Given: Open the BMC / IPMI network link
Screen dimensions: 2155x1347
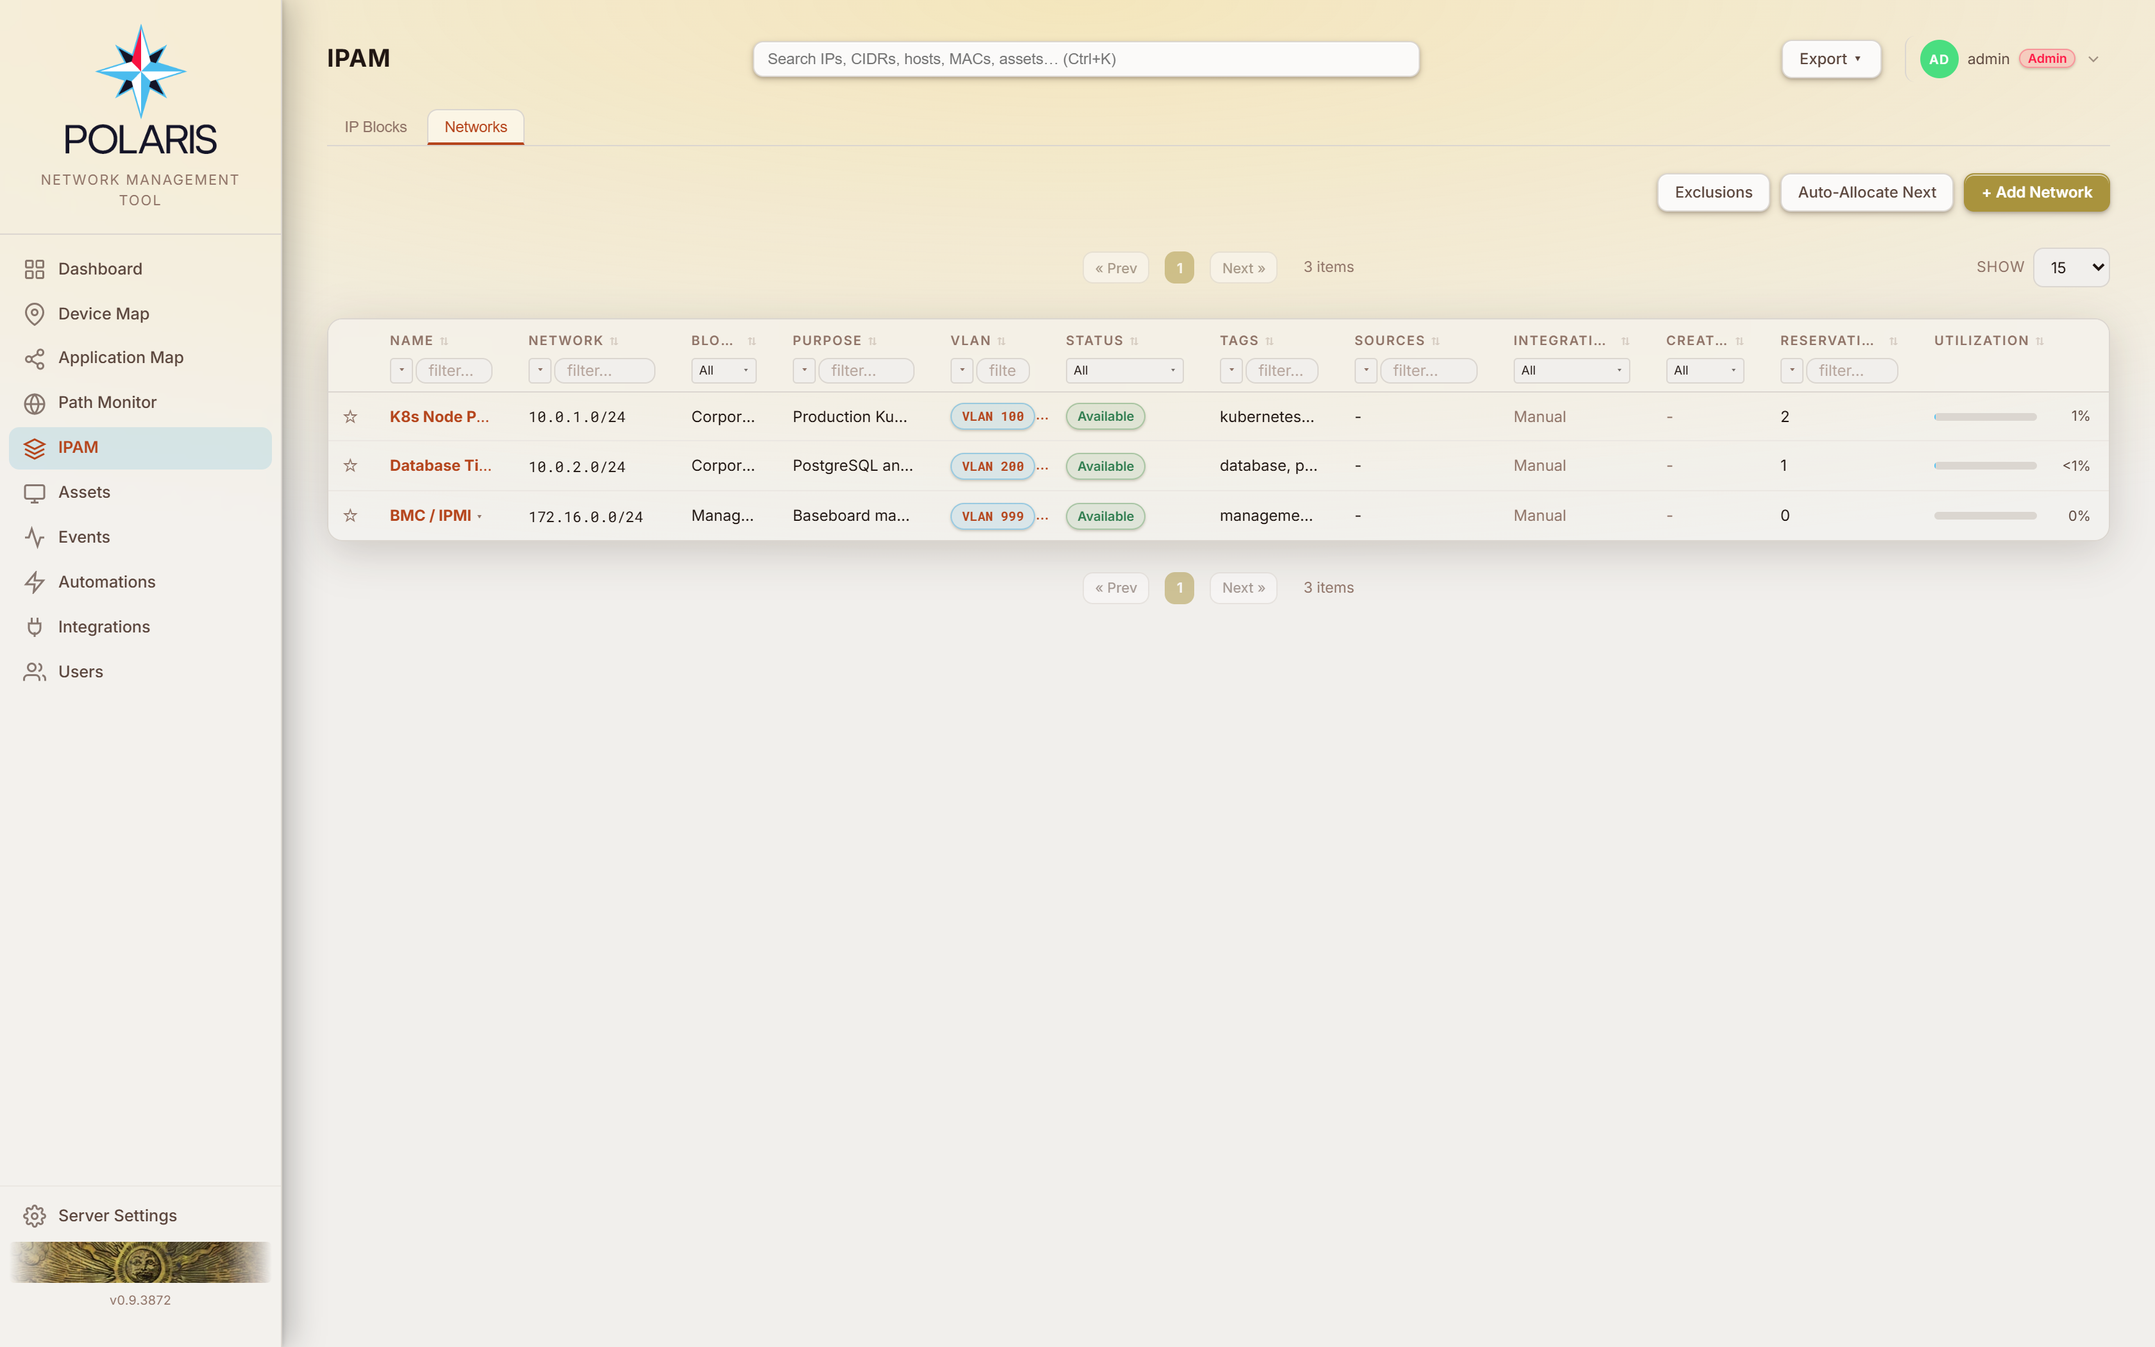Looking at the screenshot, I should click(430, 515).
